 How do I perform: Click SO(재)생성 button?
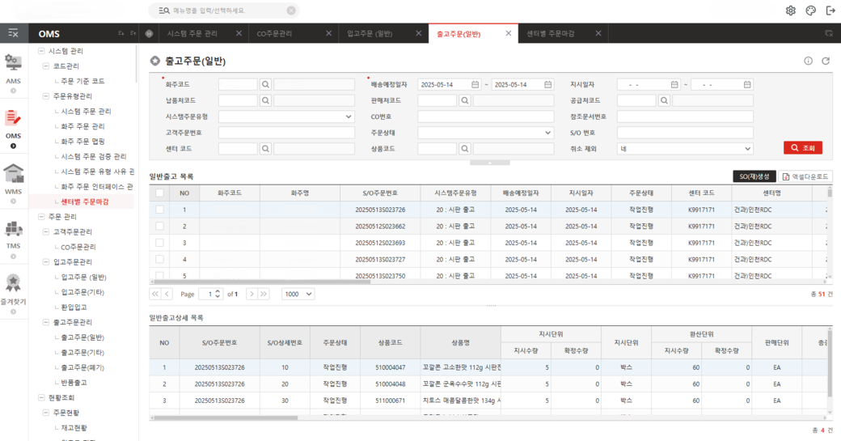pyautogui.click(x=754, y=176)
